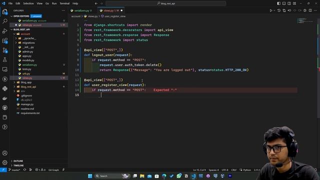Open the Terminal menu
Image resolution: width=320 pixels, height=180 pixels.
64,3
